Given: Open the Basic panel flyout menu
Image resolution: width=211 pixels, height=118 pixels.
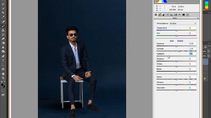Looking at the screenshot, I should click(x=198, y=18).
